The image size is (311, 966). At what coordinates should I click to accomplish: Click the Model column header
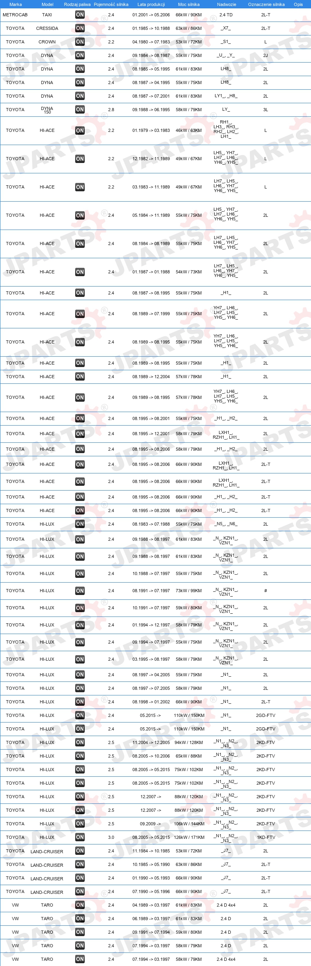[x=48, y=4]
